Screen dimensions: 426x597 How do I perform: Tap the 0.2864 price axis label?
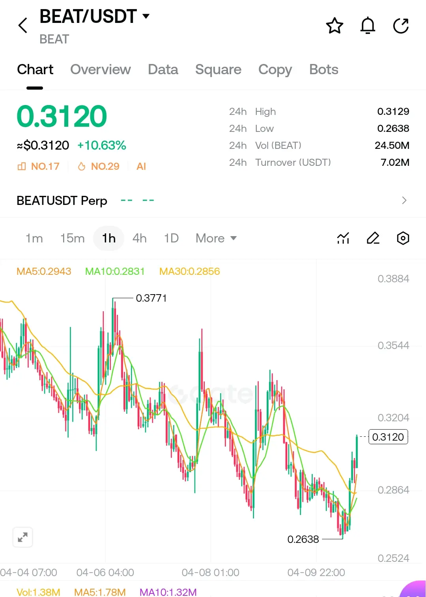click(x=393, y=490)
